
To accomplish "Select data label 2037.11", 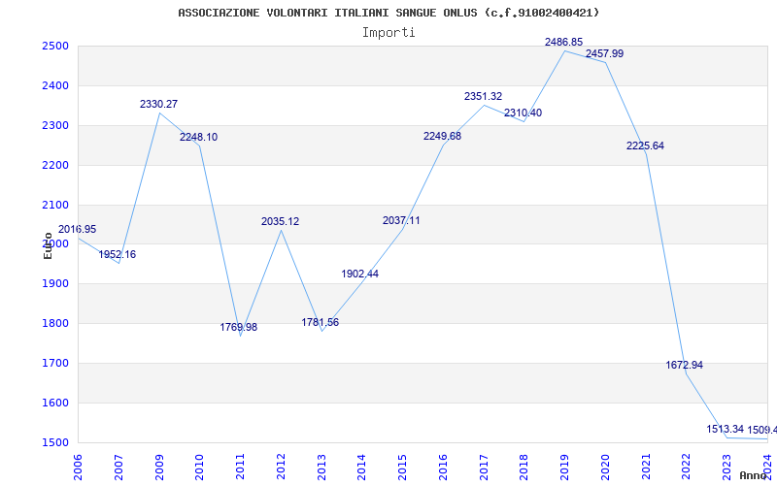I will tap(401, 221).
